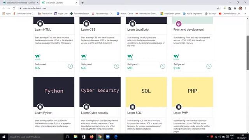Image resolution: width=249 pixels, height=140 pixels.
Task: Open the Learn SQL course title
Action: pyautogui.click(x=134, y=113)
